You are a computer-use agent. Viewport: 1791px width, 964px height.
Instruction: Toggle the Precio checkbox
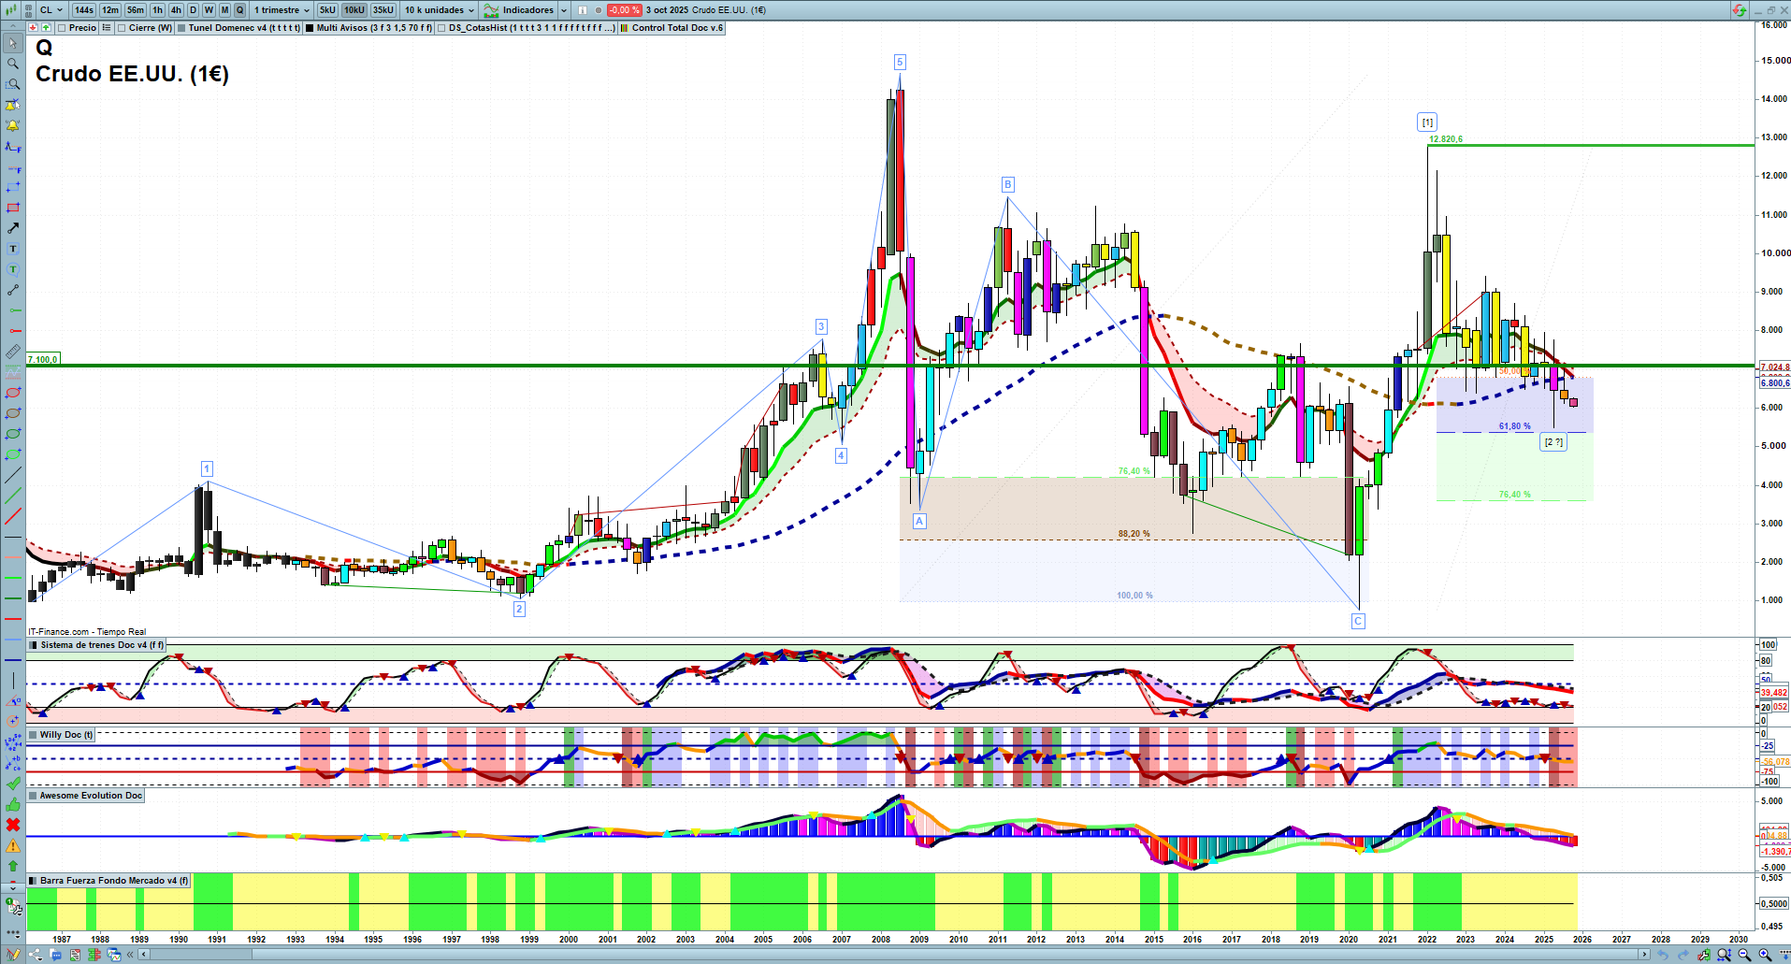click(63, 28)
